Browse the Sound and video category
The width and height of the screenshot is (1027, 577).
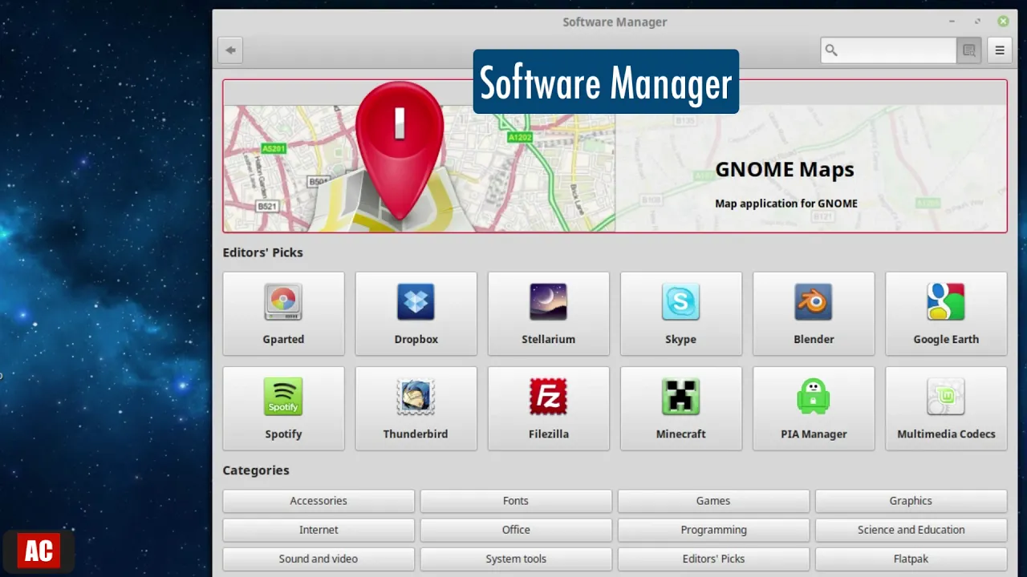point(319,559)
